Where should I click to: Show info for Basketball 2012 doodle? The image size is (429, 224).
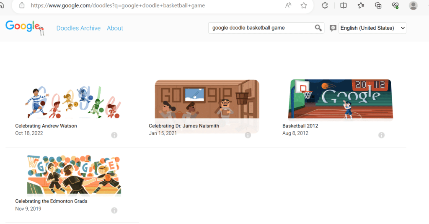coord(381,135)
